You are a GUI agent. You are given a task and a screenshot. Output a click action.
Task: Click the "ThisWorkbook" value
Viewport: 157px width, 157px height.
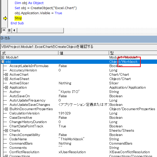pos(71,139)
